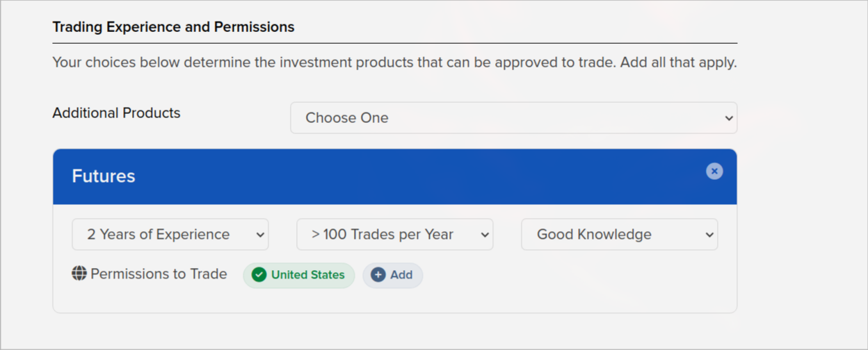
Task: Click the green checkmark on United States
Action: click(x=259, y=275)
